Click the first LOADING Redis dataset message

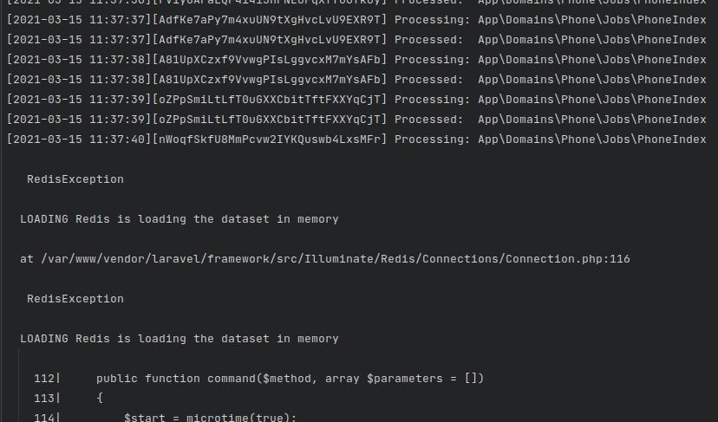(179, 218)
